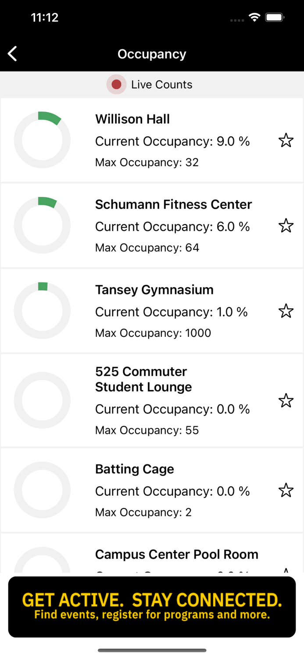Favorite the Batting Cage using its star
304x658 pixels.
(286, 490)
